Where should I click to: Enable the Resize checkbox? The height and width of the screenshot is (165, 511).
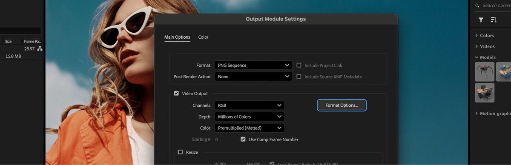(180, 152)
